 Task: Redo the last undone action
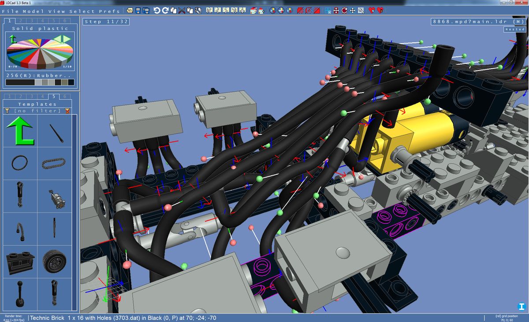click(165, 10)
